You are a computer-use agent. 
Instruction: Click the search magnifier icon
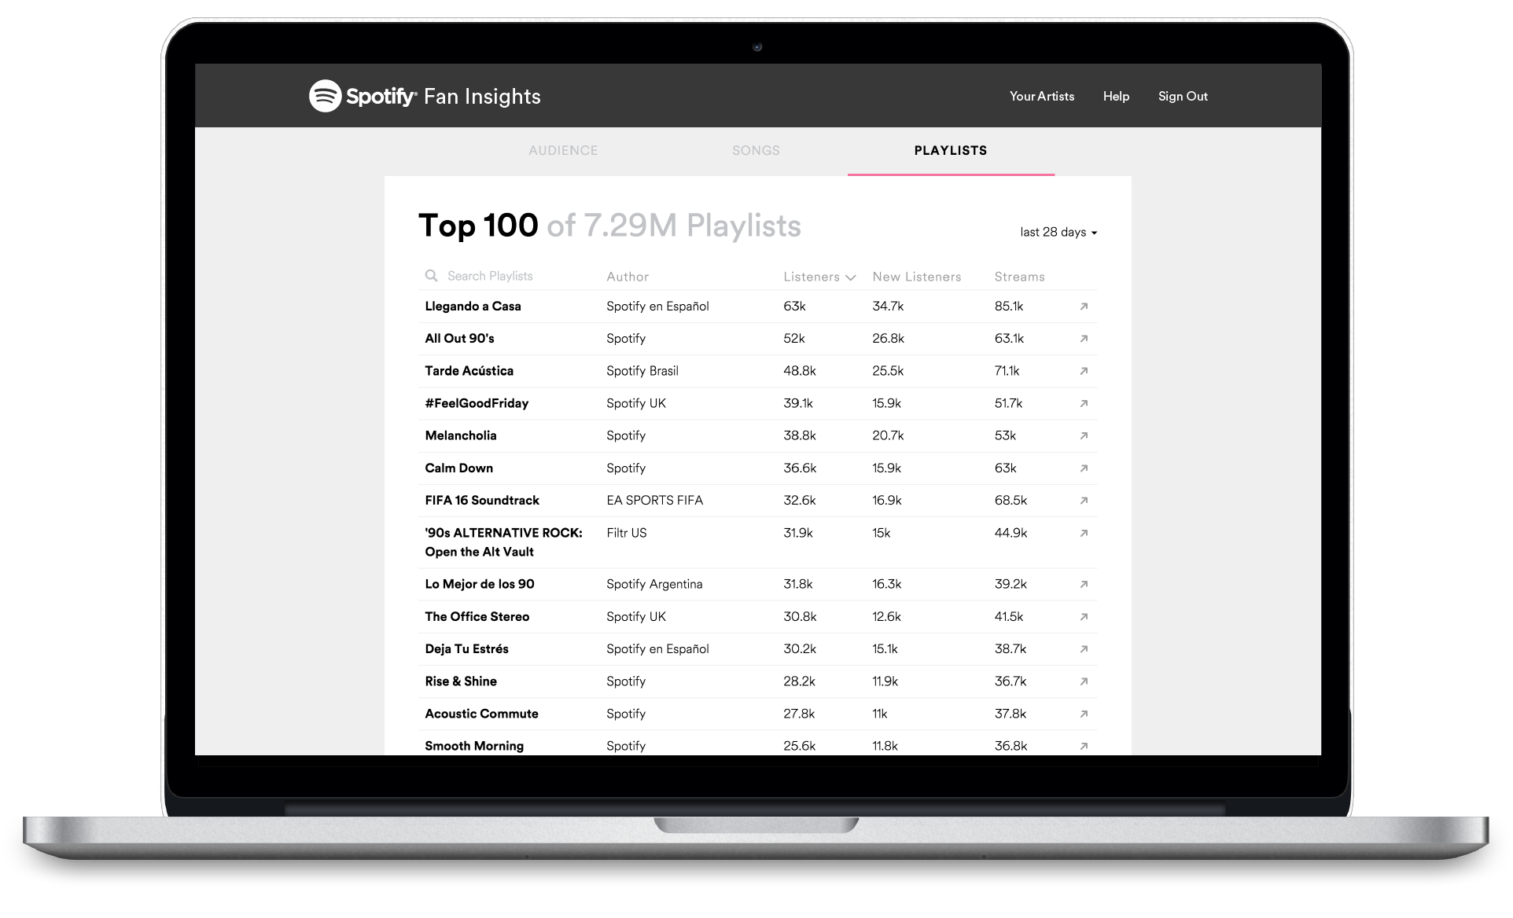pos(431,276)
